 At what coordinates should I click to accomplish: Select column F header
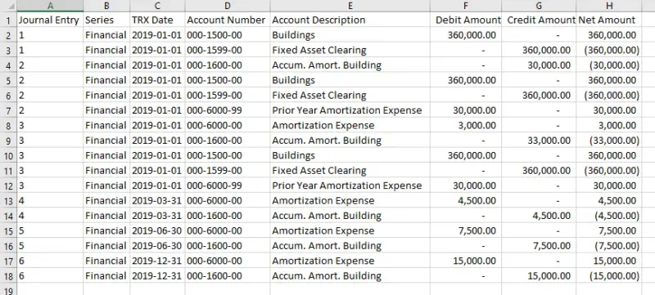pos(466,6)
